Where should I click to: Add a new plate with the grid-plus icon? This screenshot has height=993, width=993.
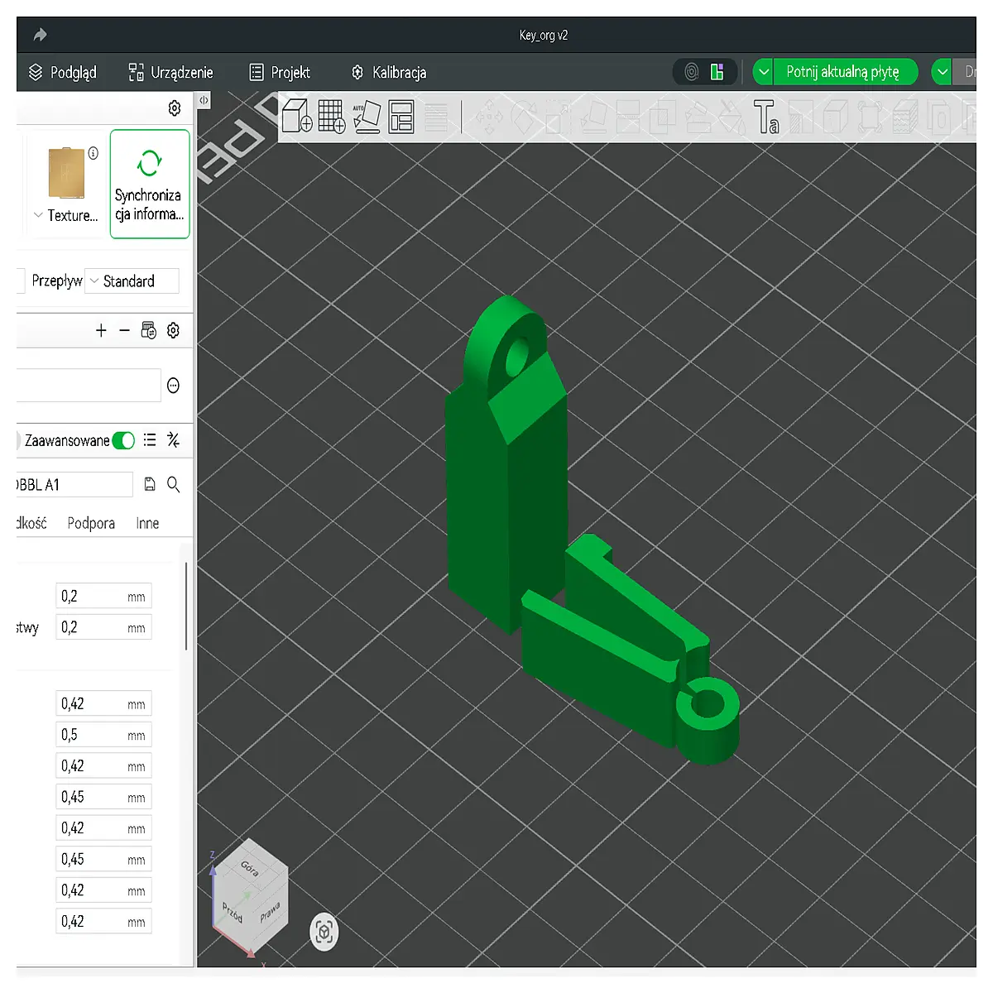(331, 116)
